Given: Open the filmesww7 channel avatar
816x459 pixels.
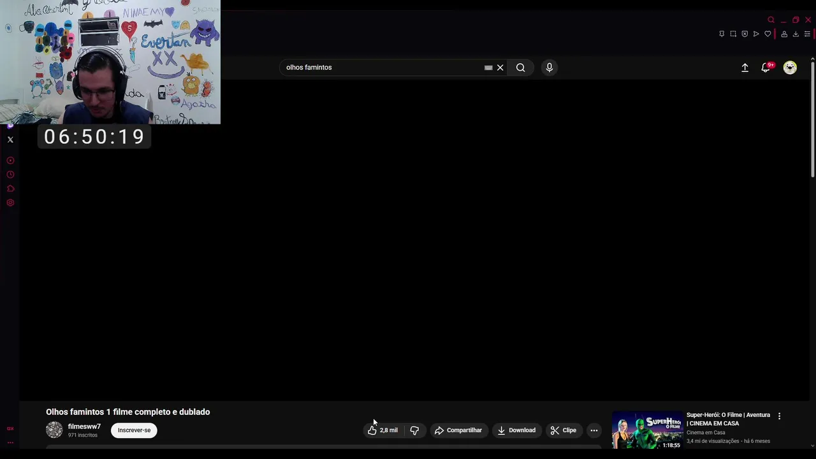Looking at the screenshot, I should [x=54, y=430].
